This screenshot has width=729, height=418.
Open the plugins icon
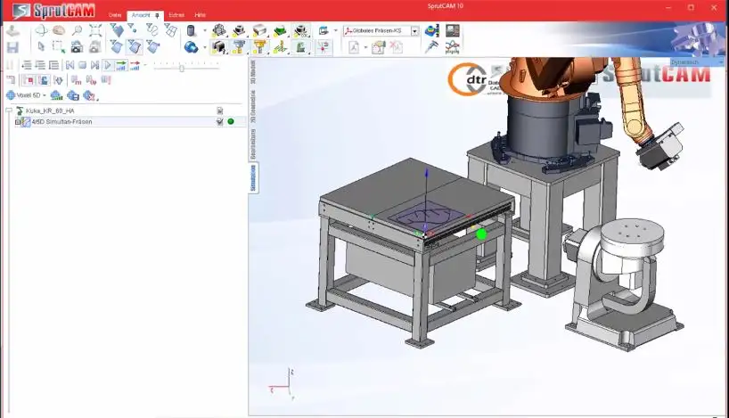(453, 47)
